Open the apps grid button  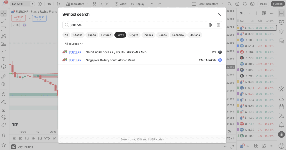(282, 134)
